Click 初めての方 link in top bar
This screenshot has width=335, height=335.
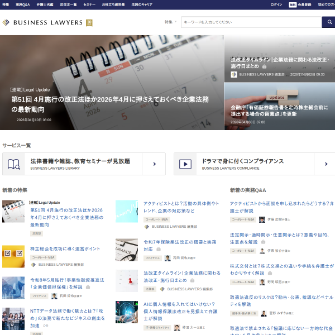coord(326,4)
